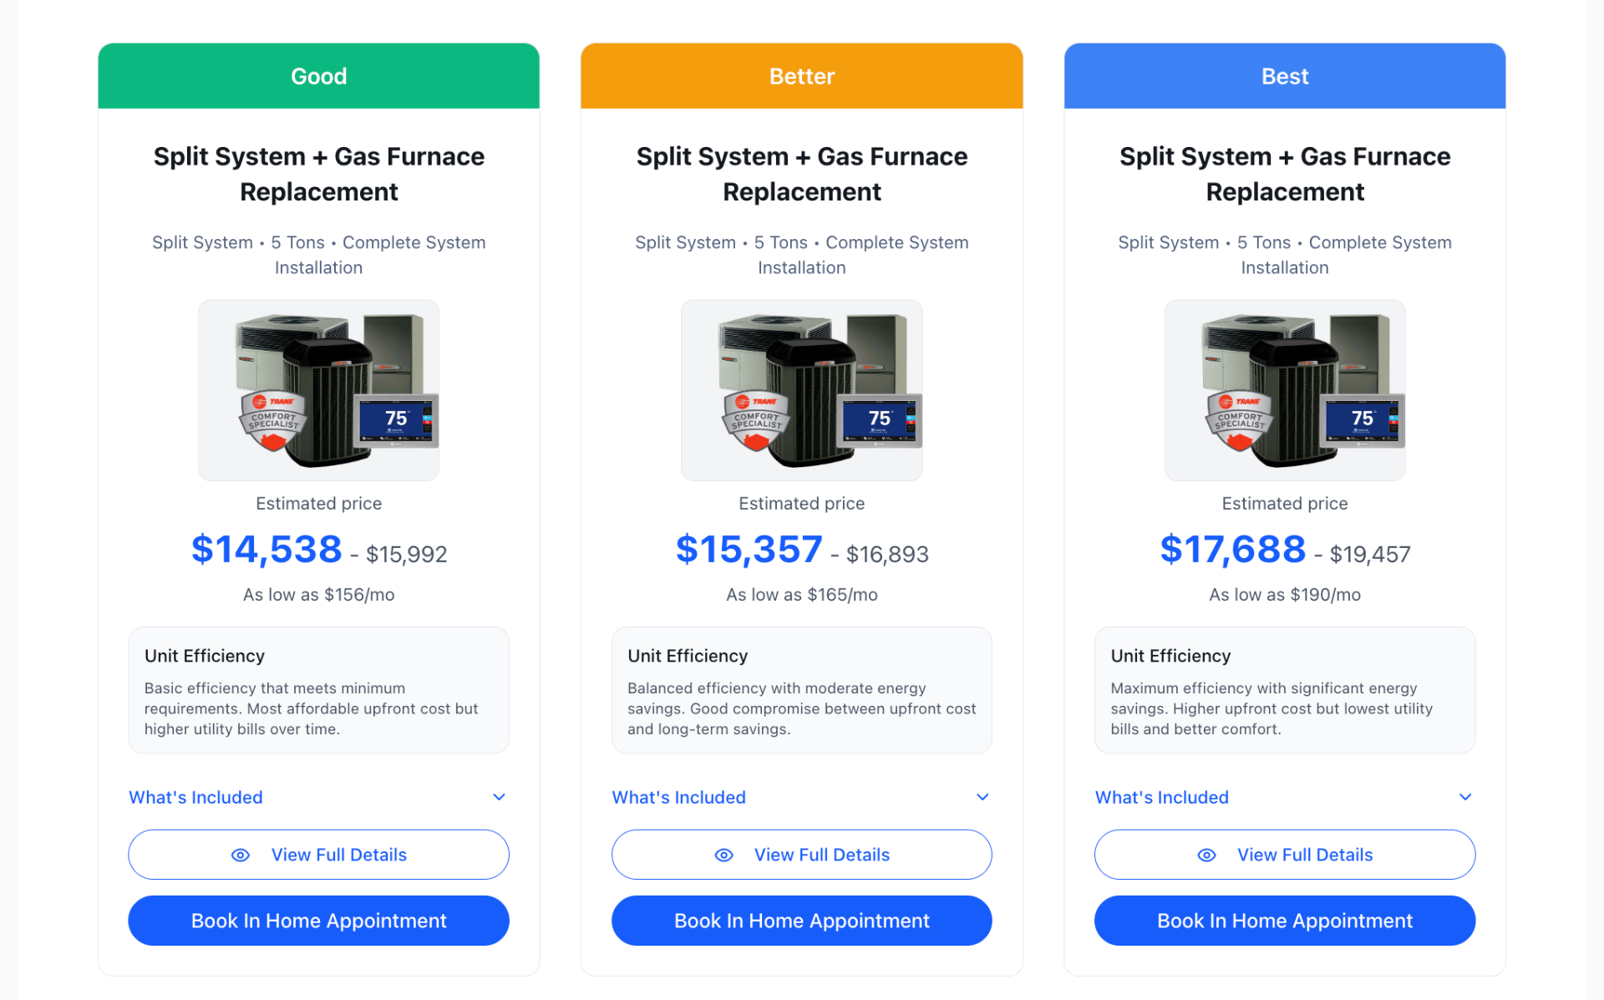The width and height of the screenshot is (1604, 1000).
Task: Book In Home Appointment for Good plan
Action: pyautogui.click(x=318, y=921)
